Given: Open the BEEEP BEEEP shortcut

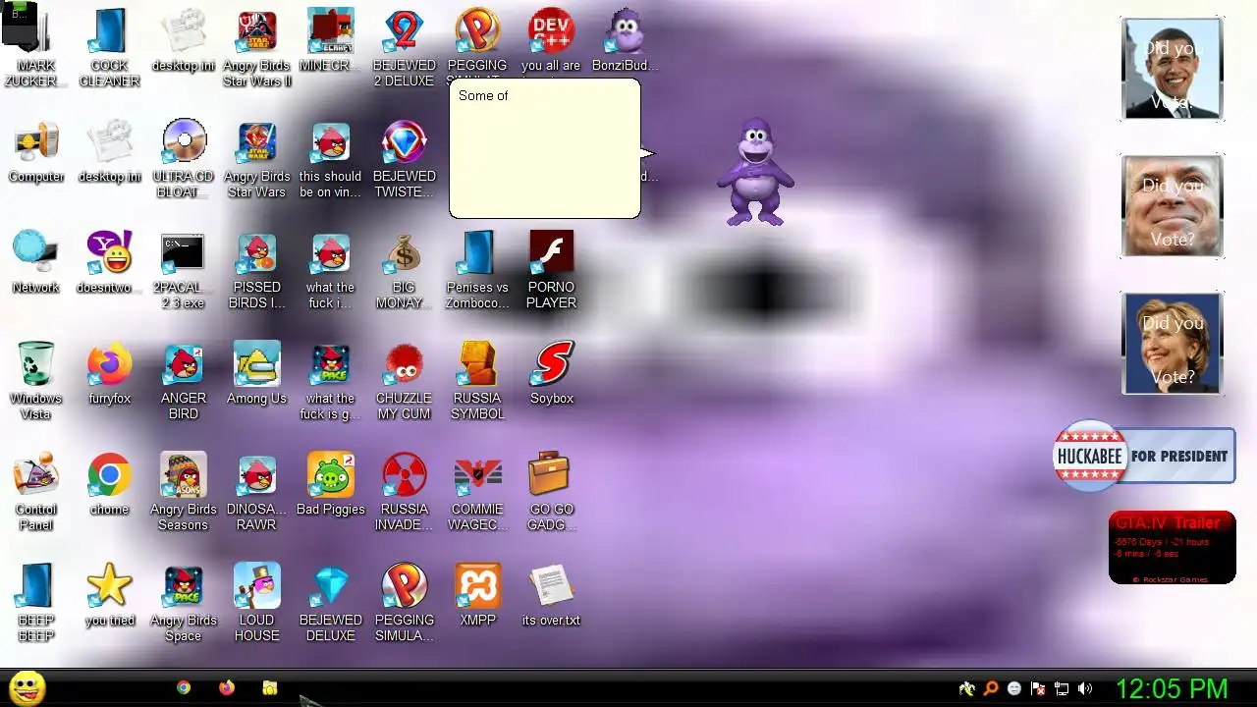Looking at the screenshot, I should pyautogui.click(x=35, y=603).
